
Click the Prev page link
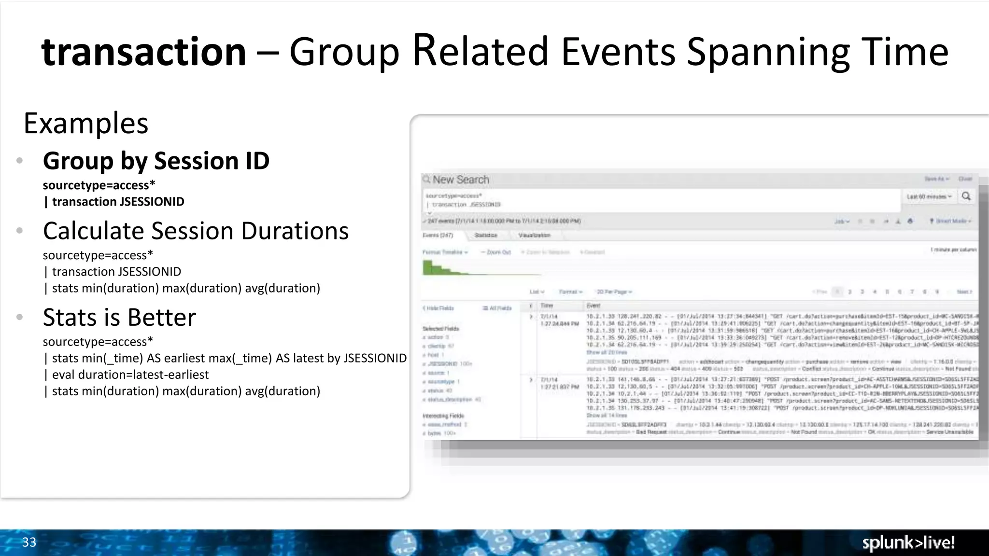(x=820, y=292)
